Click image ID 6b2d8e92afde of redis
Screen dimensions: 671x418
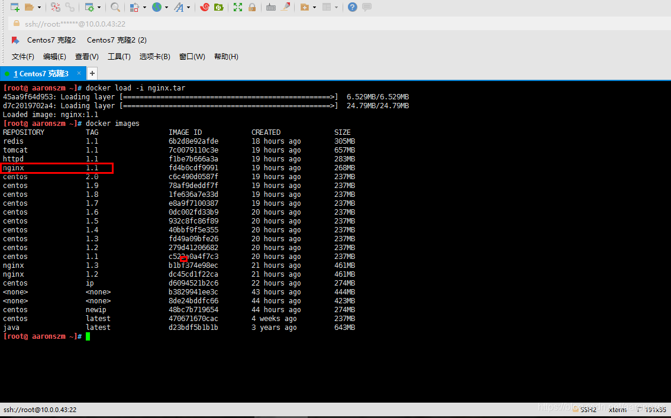(193, 141)
